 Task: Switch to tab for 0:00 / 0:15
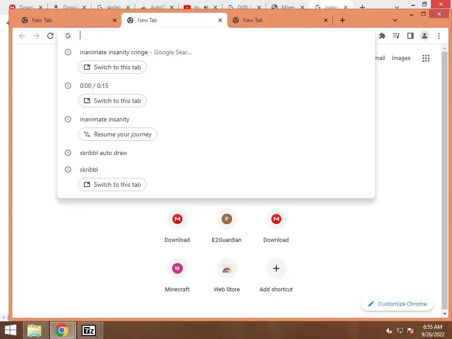112,101
